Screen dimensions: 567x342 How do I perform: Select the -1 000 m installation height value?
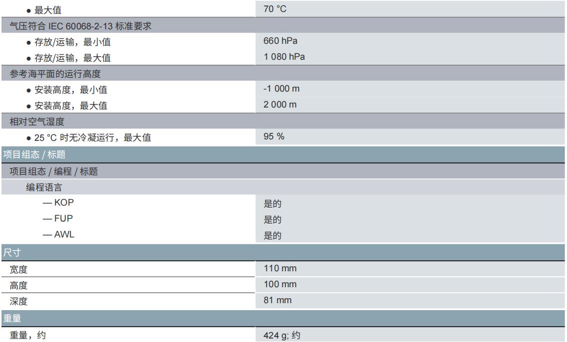(x=282, y=89)
